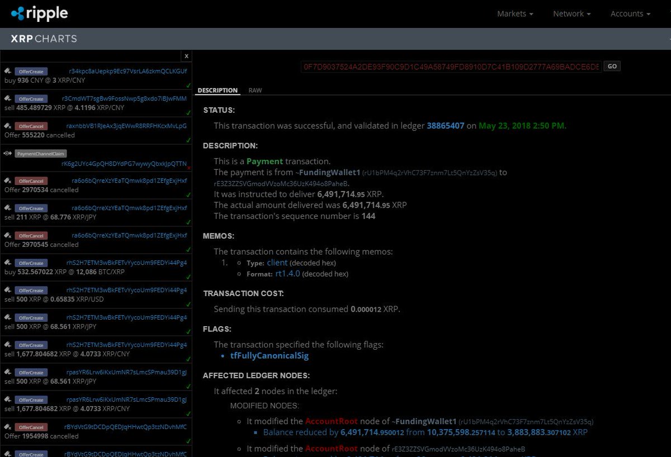Viewport: 671px width, 457px height.
Task: Click the eye icon beside the PaymentChannelClaim badge
Action: click(x=8, y=153)
